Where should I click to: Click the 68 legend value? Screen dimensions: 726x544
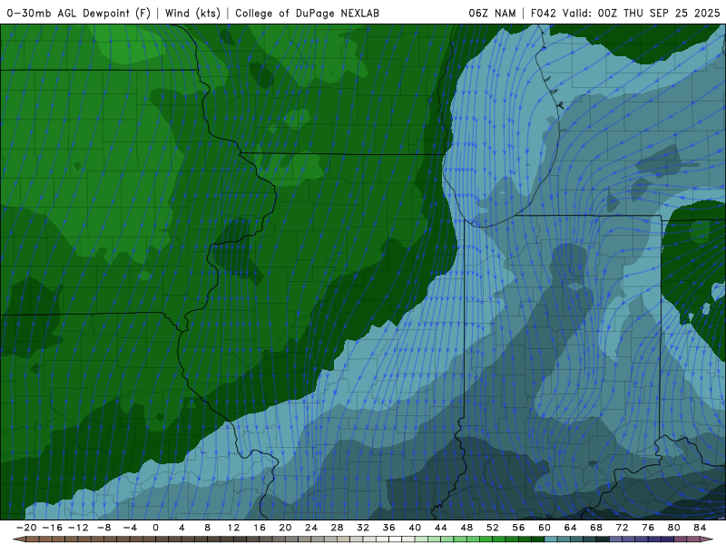pos(596,528)
